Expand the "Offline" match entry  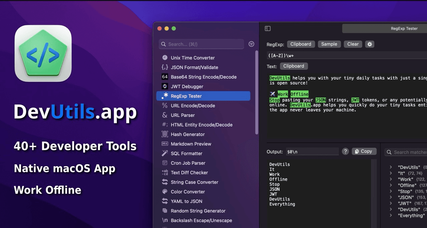(391, 185)
